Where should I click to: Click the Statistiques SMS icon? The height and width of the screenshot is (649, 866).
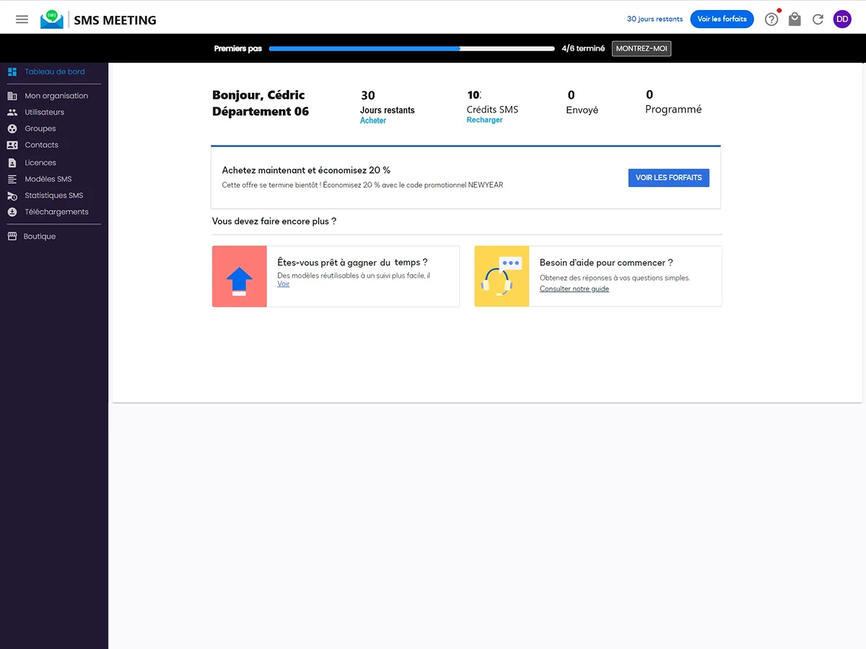[12, 196]
